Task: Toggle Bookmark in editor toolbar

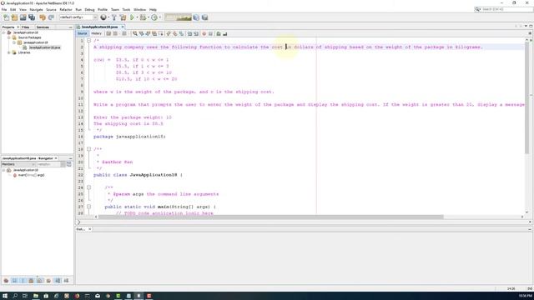Action: tap(182, 33)
